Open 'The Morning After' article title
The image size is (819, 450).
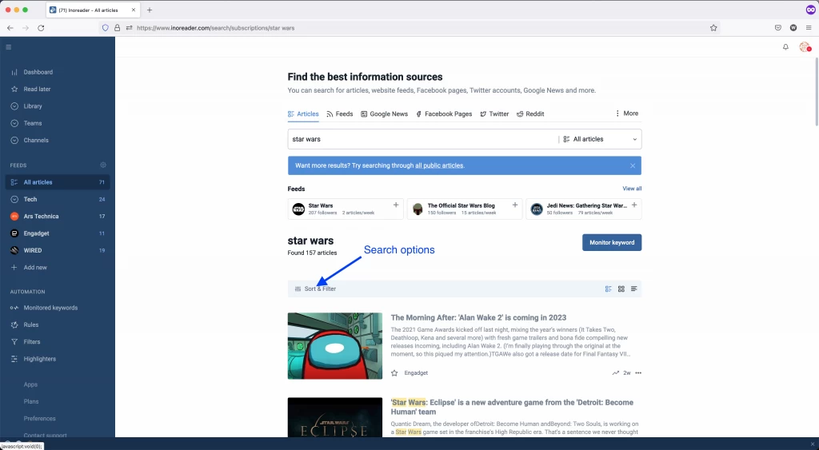[478, 317]
